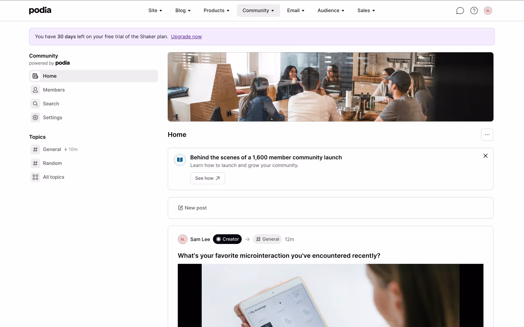
Task: Open the SL account avatar menu
Action: click(488, 11)
